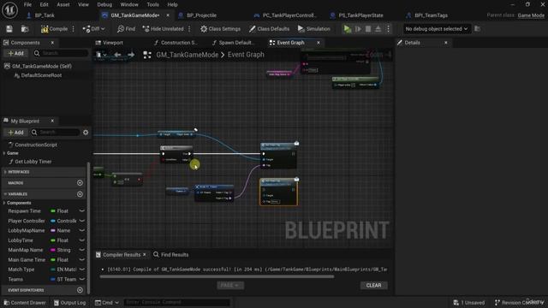
Task: Click the frame skip play button
Action: click(358, 29)
